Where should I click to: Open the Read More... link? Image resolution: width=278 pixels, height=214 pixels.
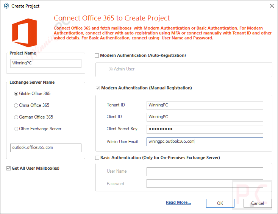pos(178,202)
